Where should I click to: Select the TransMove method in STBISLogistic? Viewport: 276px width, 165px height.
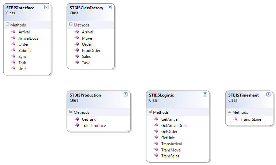point(170,150)
